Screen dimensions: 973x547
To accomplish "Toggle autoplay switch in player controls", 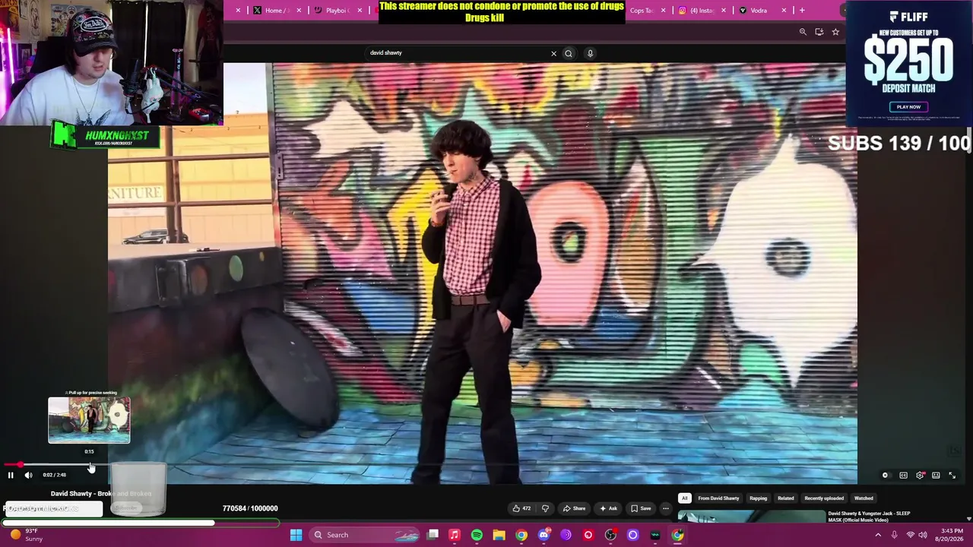I will [885, 476].
